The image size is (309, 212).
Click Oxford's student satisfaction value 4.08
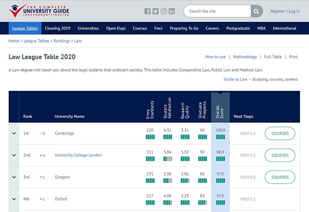pos(167,196)
